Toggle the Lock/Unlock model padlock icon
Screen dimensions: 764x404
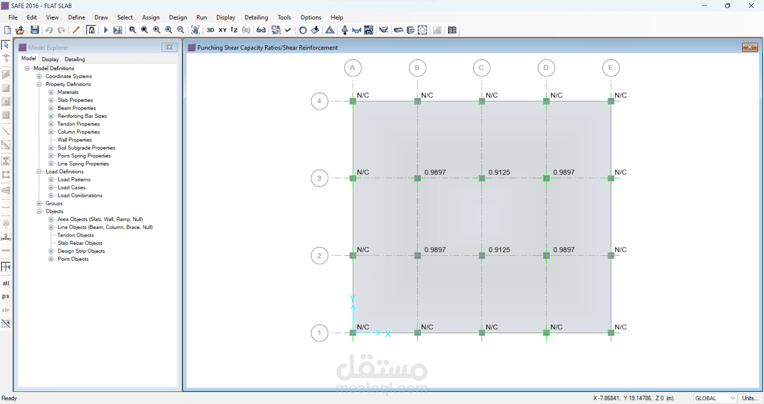click(x=92, y=30)
